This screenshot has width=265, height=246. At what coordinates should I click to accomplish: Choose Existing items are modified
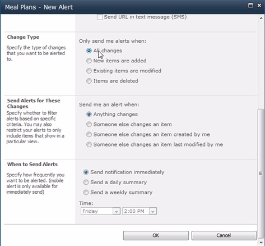[89, 71]
